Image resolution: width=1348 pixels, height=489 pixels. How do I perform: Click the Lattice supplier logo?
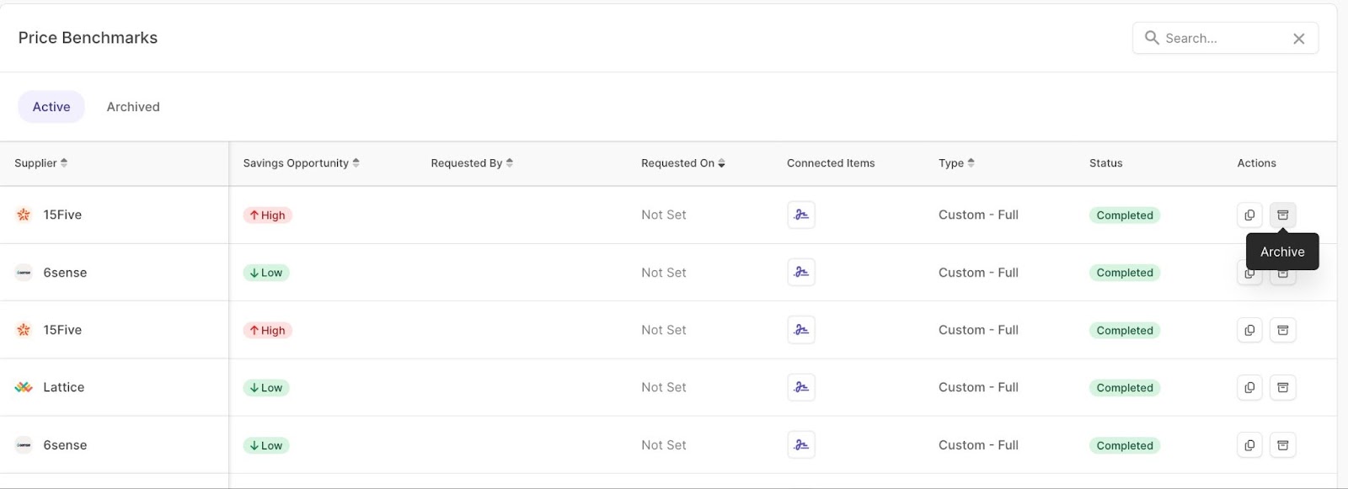[x=24, y=387]
